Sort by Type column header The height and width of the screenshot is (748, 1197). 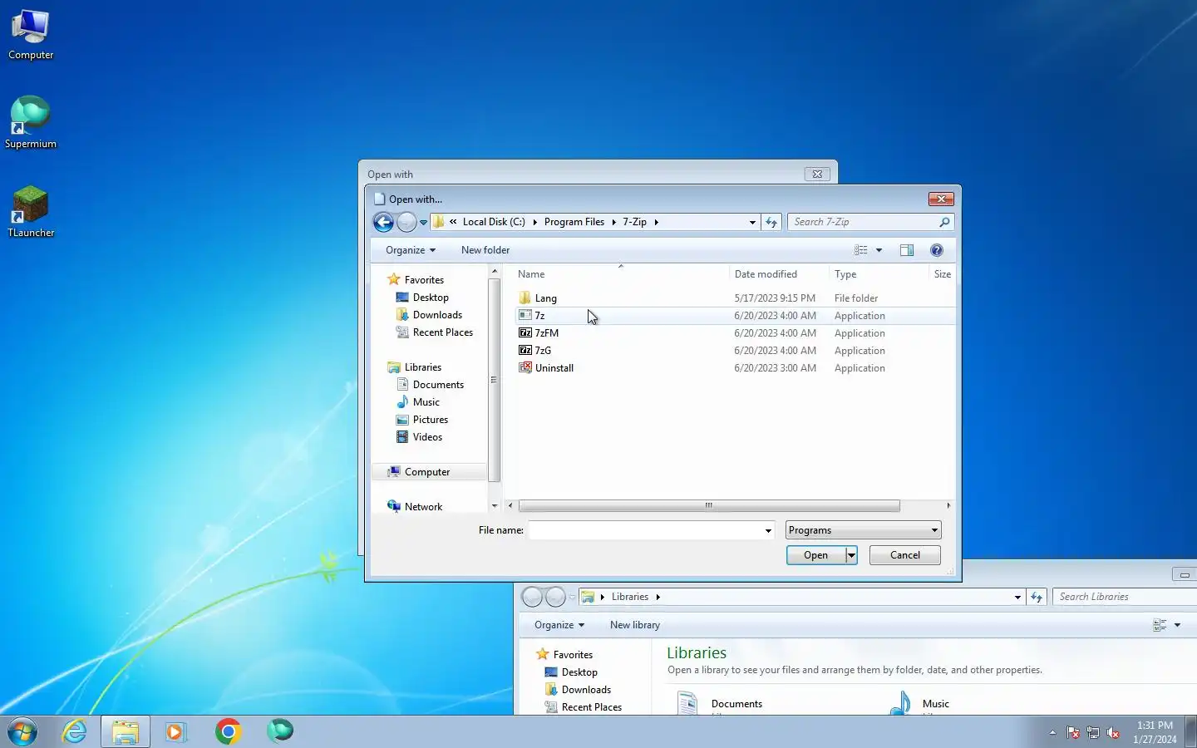[x=878, y=274]
